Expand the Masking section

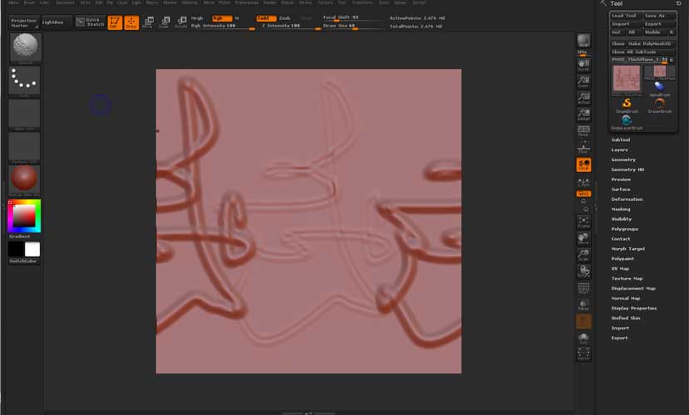pos(621,209)
